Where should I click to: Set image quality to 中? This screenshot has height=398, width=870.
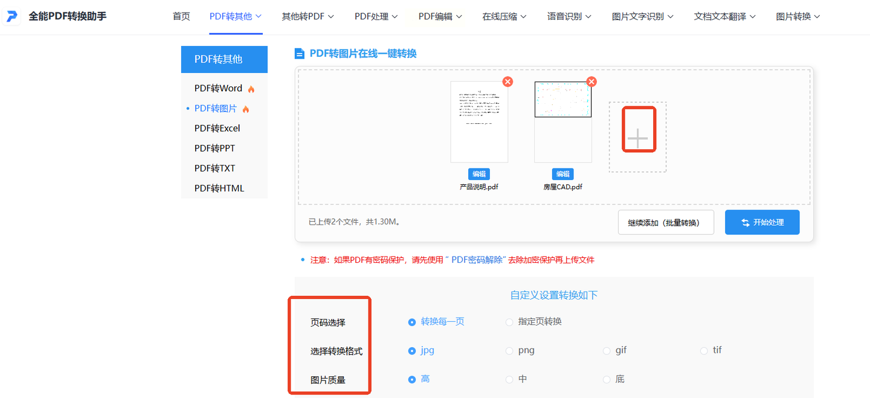pos(509,379)
